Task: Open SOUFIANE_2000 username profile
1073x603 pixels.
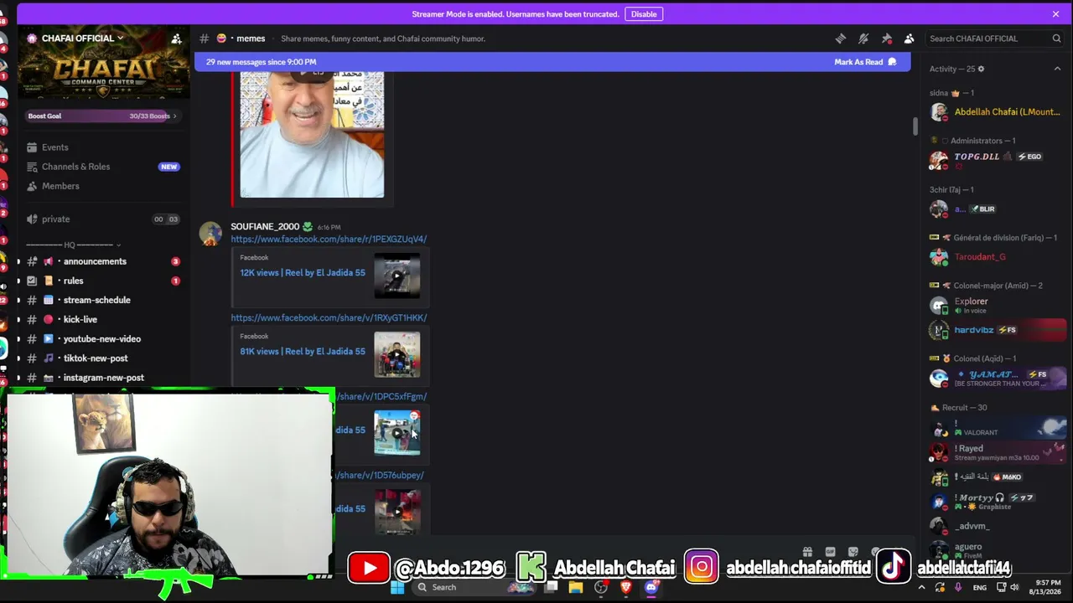Action: (265, 227)
